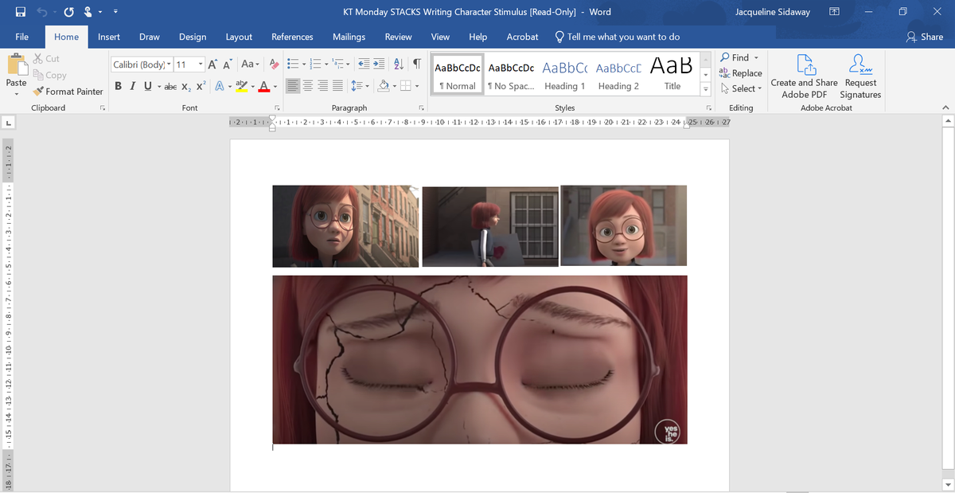Viewport: 955px width, 493px height.
Task: Toggle Italic formatting
Action: tap(134, 86)
